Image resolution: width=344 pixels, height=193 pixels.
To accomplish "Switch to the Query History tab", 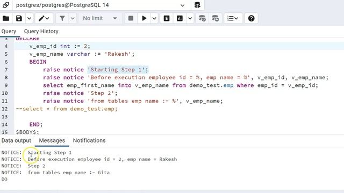I will coord(41,31).
